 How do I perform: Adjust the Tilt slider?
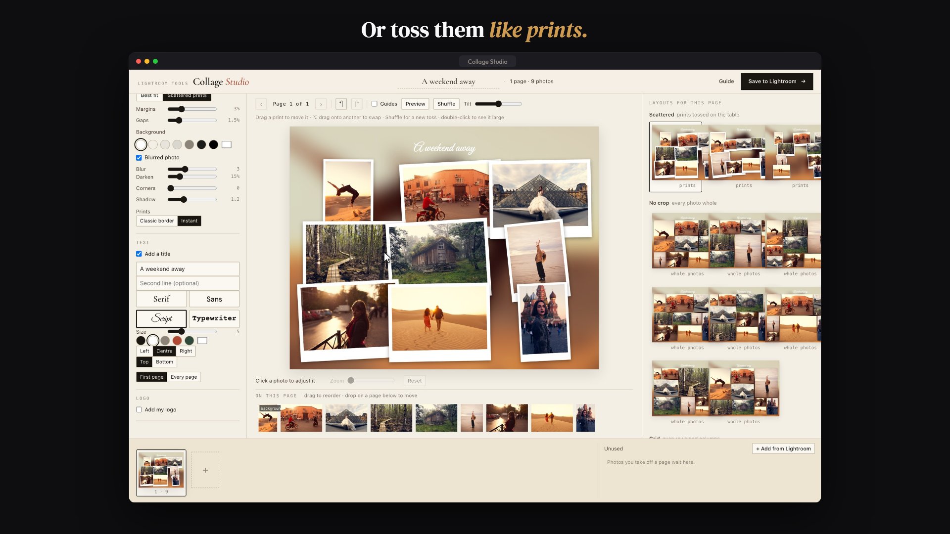(498, 104)
